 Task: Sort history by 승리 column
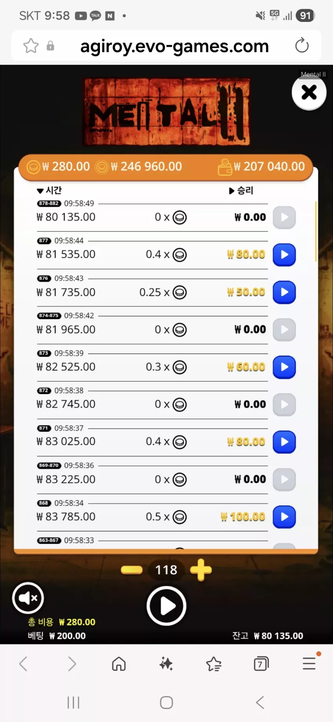coord(241,190)
